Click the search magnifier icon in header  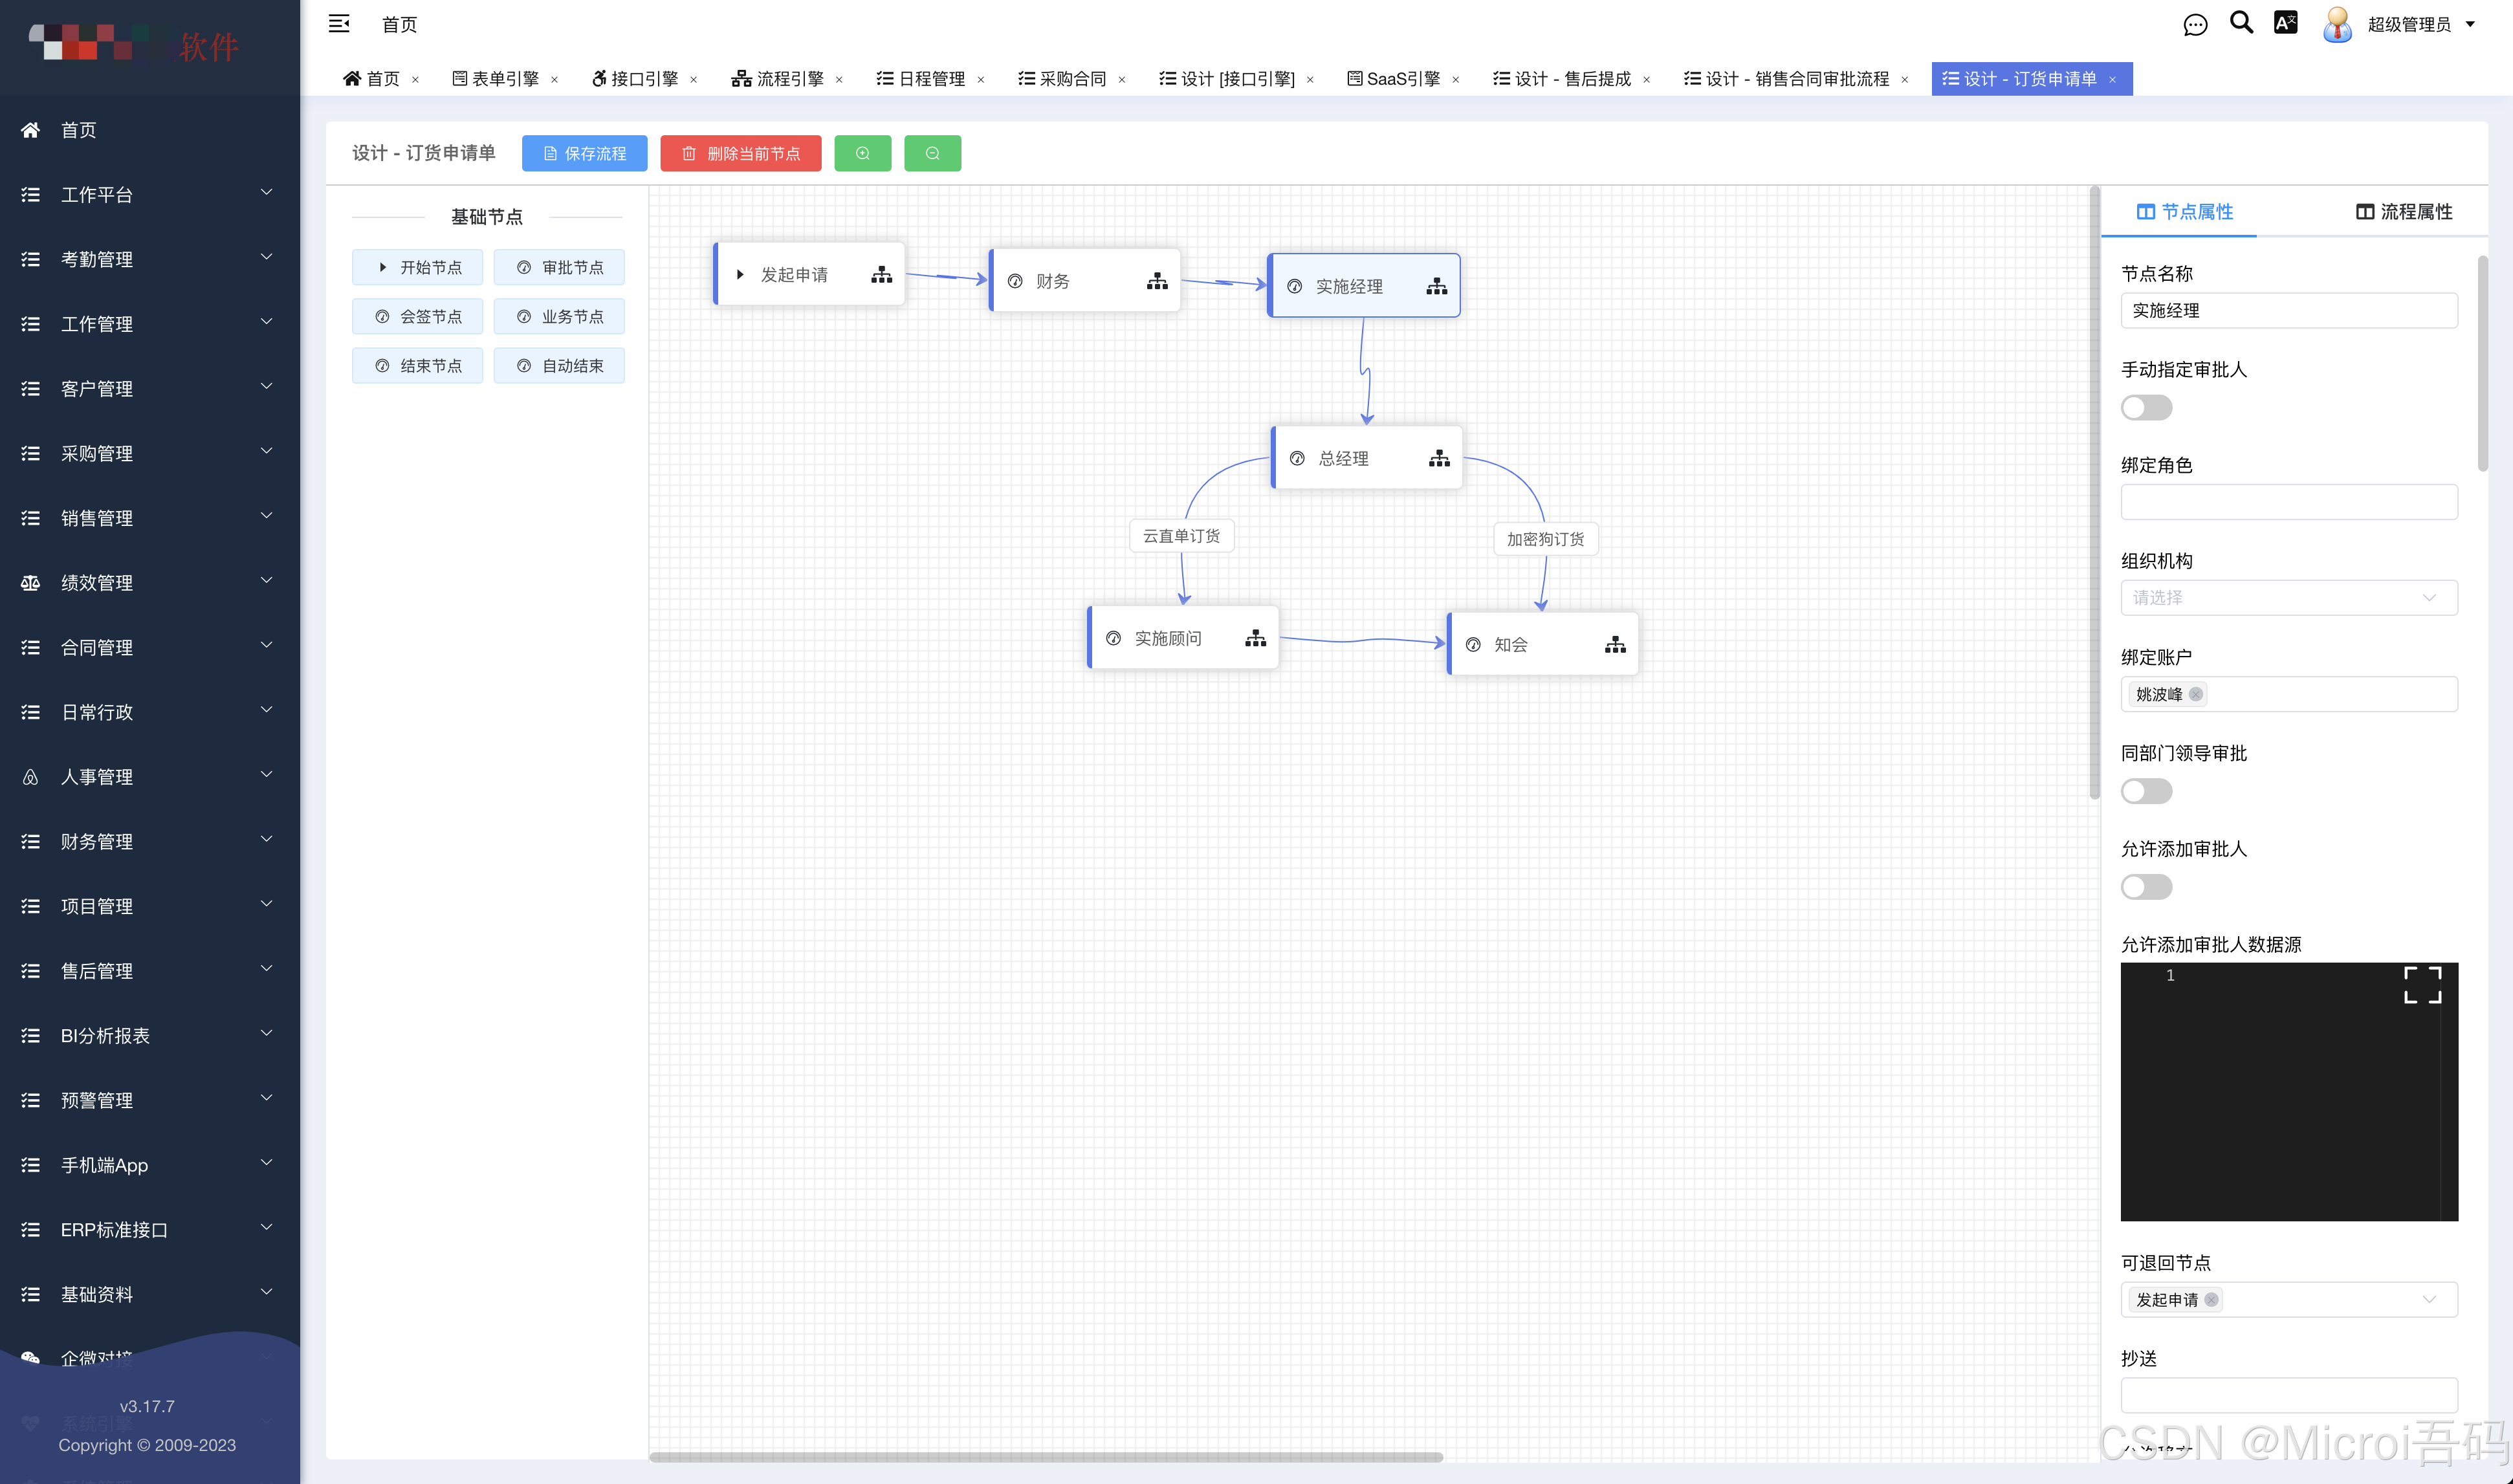tap(2241, 23)
